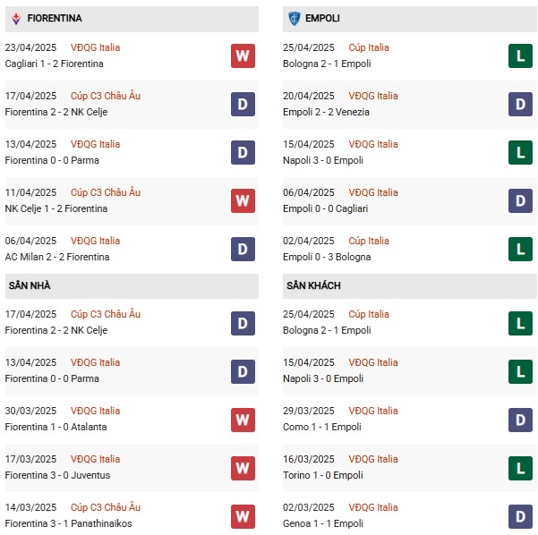This screenshot has height=535, width=538.
Task: Open the FIORENTINA team header
Action: (55, 18)
